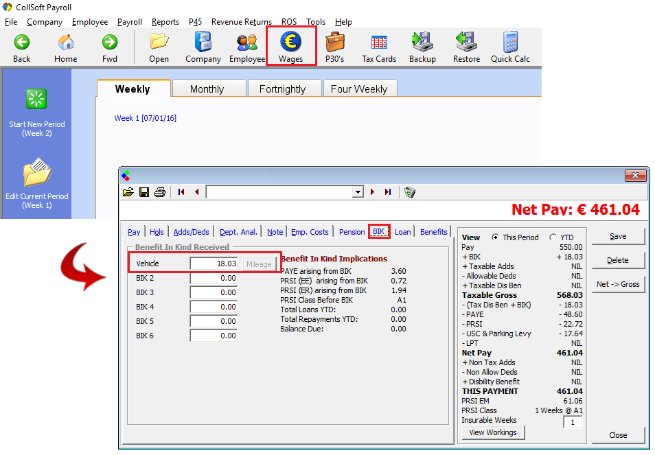Click the recycle bin delete icon
Image resolution: width=655 pixels, height=455 pixels.
(410, 192)
